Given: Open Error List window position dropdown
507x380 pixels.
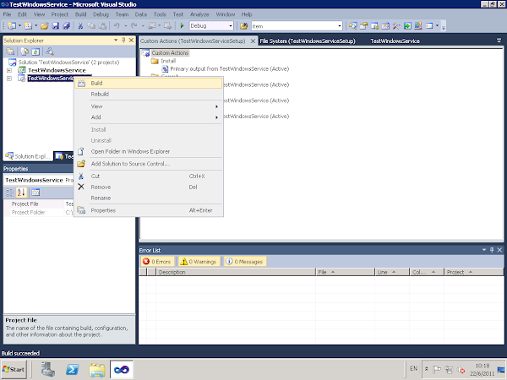Looking at the screenshot, I should 484,250.
